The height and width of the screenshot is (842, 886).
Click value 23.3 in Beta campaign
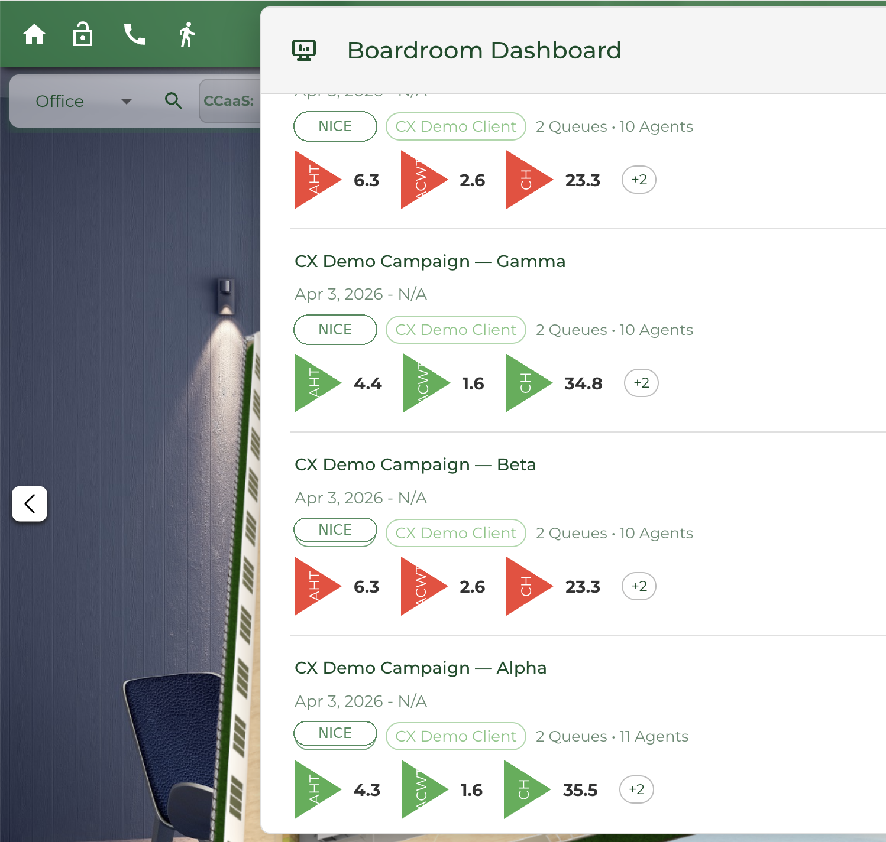(583, 587)
